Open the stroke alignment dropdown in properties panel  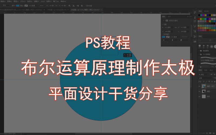[x=166, y=40]
